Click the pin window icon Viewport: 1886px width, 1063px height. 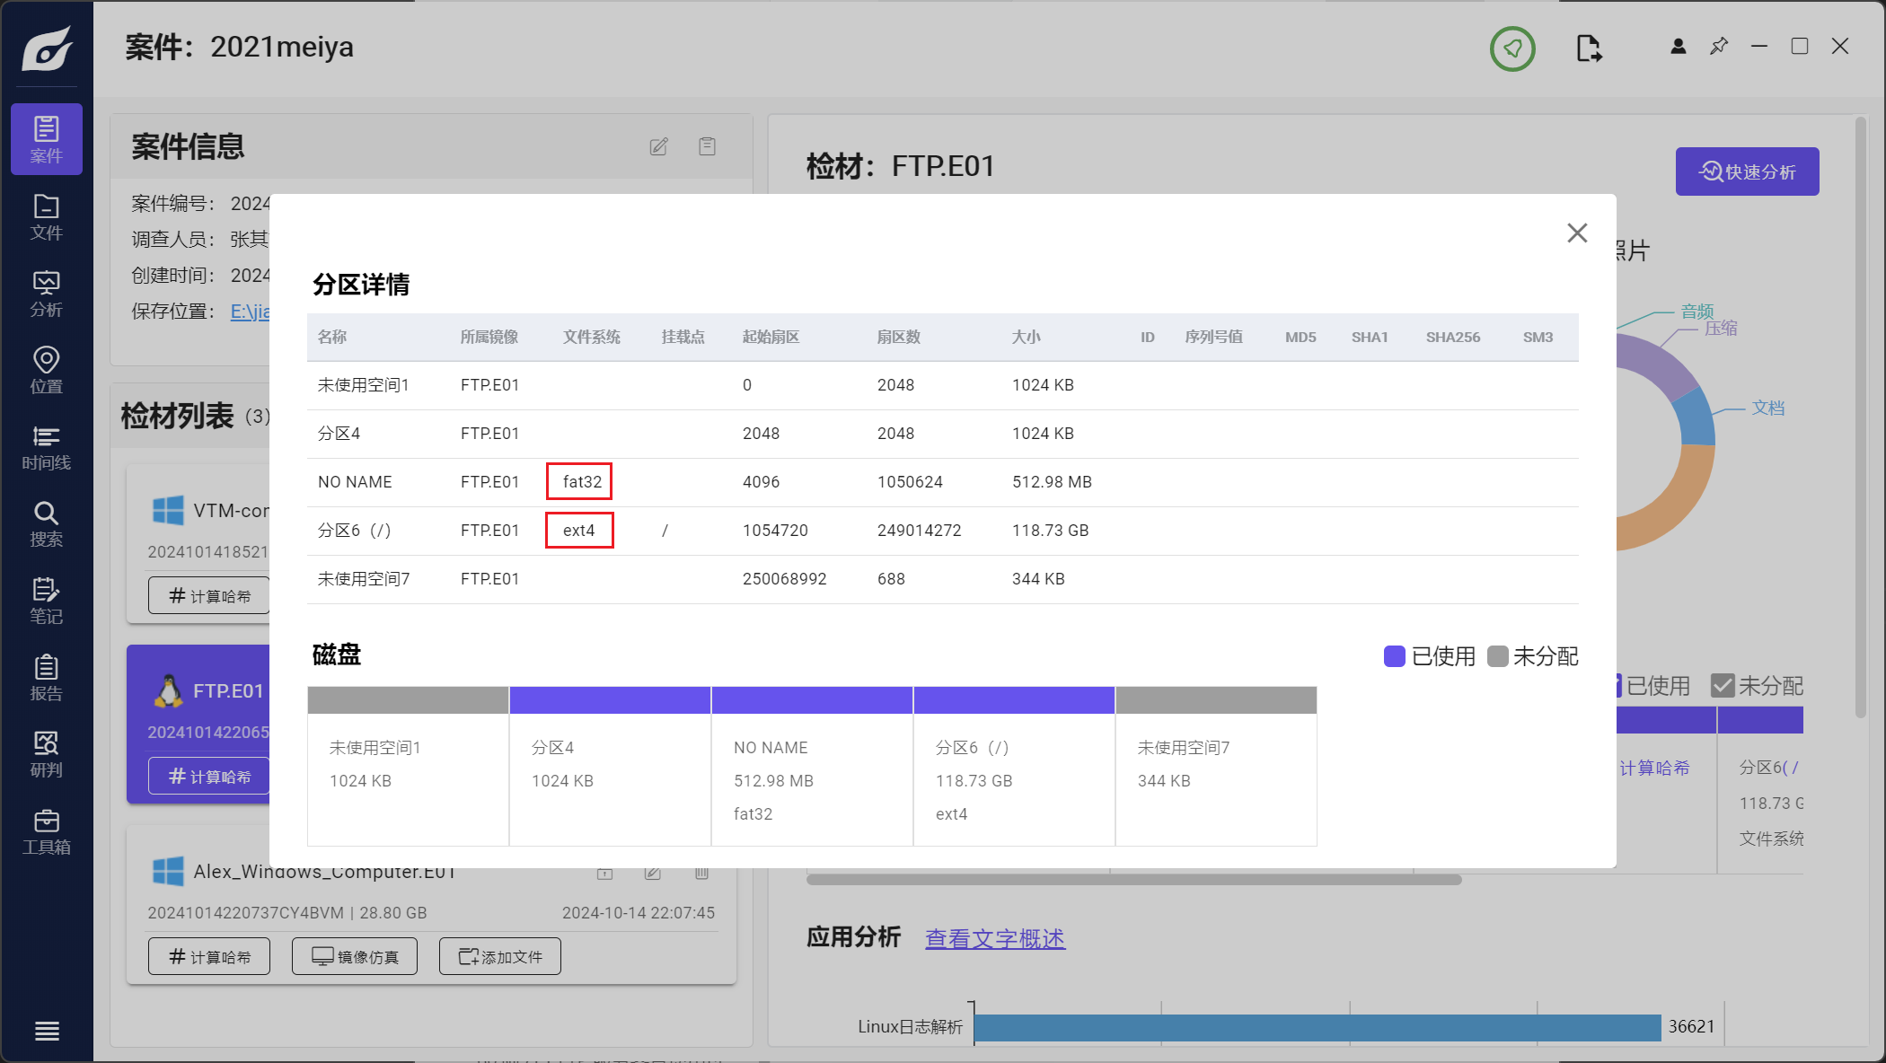click(x=1719, y=46)
